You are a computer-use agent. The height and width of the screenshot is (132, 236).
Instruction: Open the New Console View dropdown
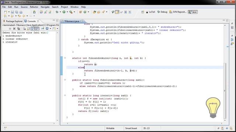pos(58,29)
